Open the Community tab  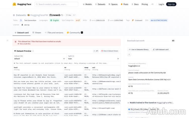coord(75,33)
